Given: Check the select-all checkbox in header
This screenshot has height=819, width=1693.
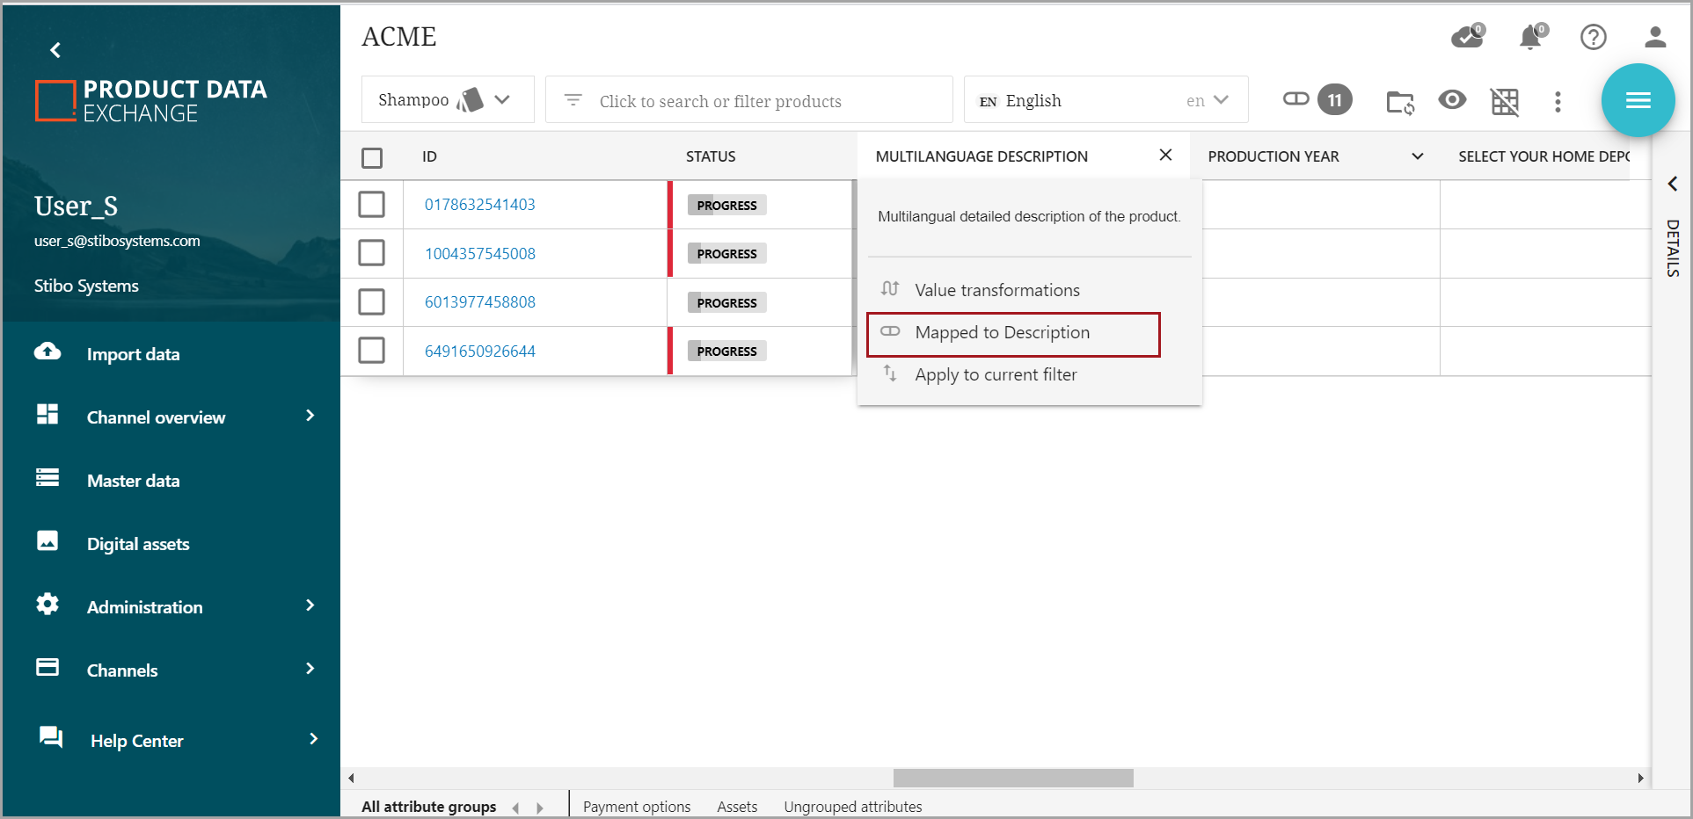Looking at the screenshot, I should [x=372, y=157].
